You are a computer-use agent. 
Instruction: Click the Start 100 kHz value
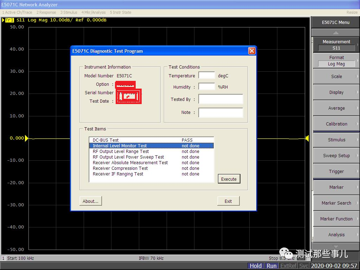click(x=20, y=258)
